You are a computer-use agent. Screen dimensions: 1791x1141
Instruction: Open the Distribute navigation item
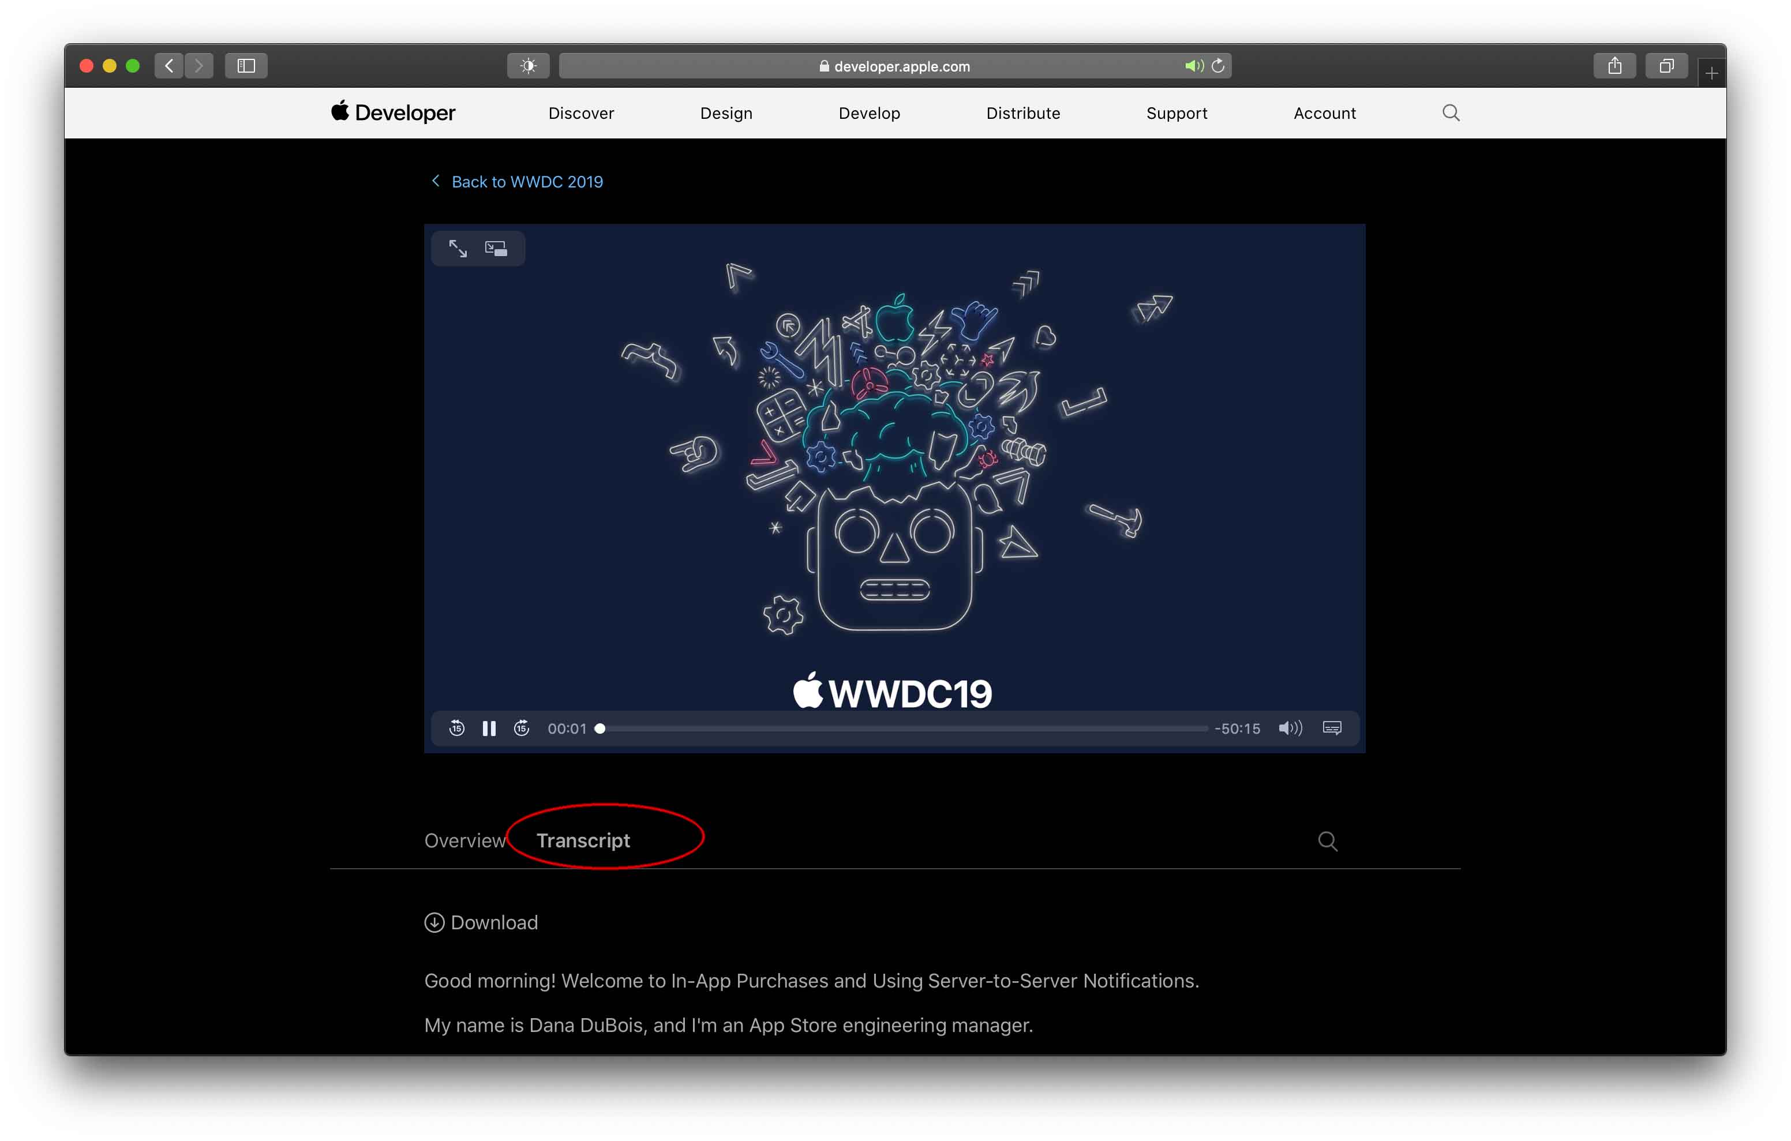click(x=1022, y=113)
